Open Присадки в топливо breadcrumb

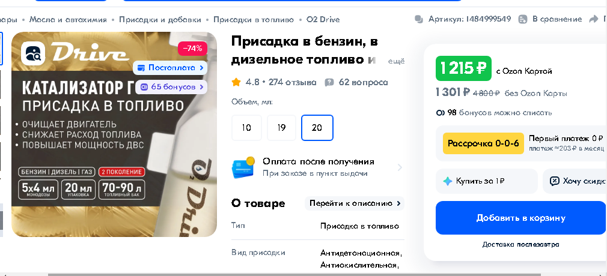click(254, 19)
